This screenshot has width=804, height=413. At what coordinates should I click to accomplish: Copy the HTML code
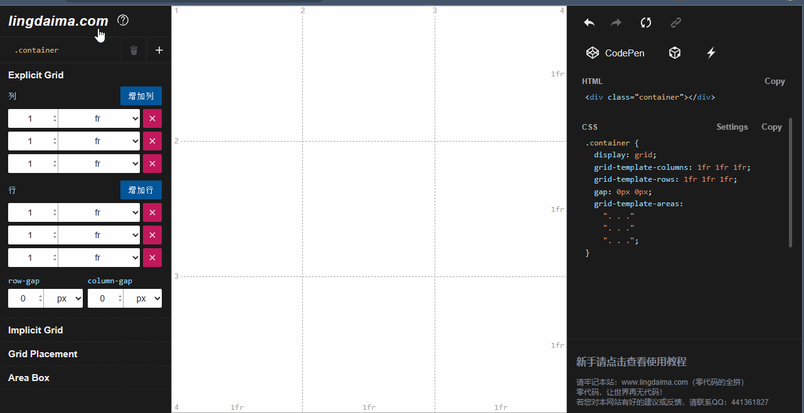point(775,81)
